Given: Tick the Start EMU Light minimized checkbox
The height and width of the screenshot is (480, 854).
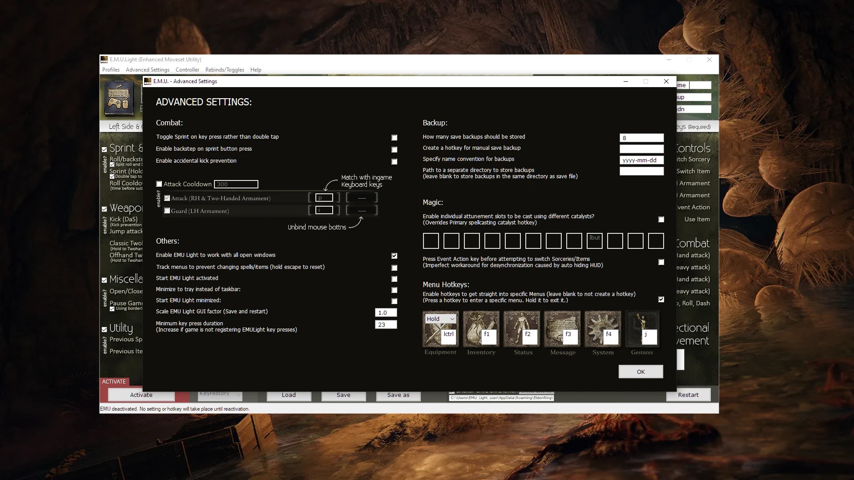Looking at the screenshot, I should coord(394,301).
